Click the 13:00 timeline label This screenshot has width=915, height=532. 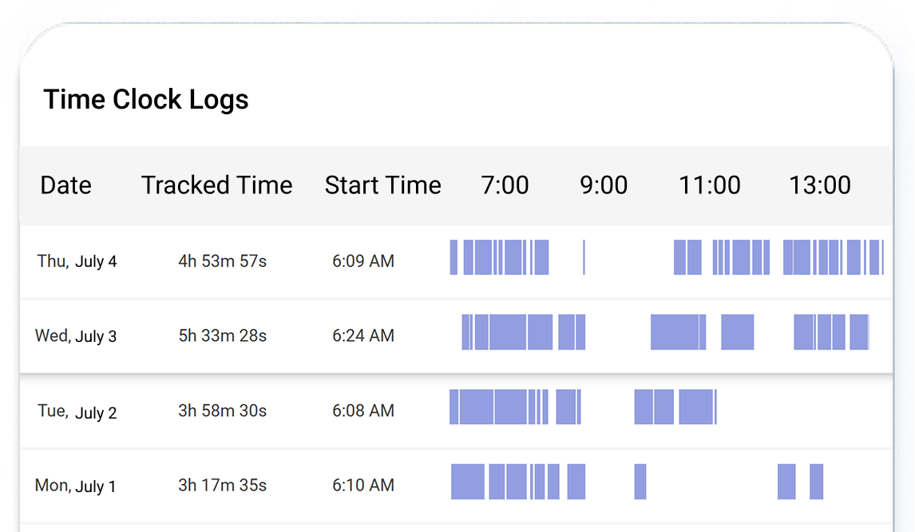click(820, 185)
